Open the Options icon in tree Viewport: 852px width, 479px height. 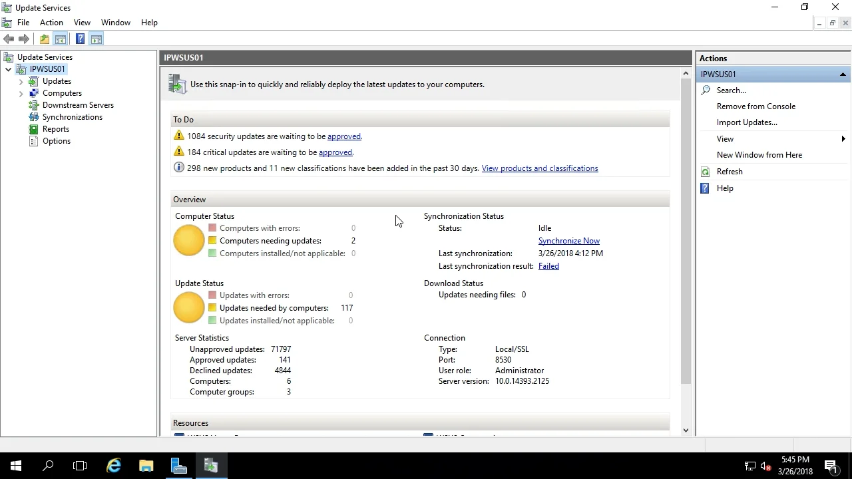[34, 141]
